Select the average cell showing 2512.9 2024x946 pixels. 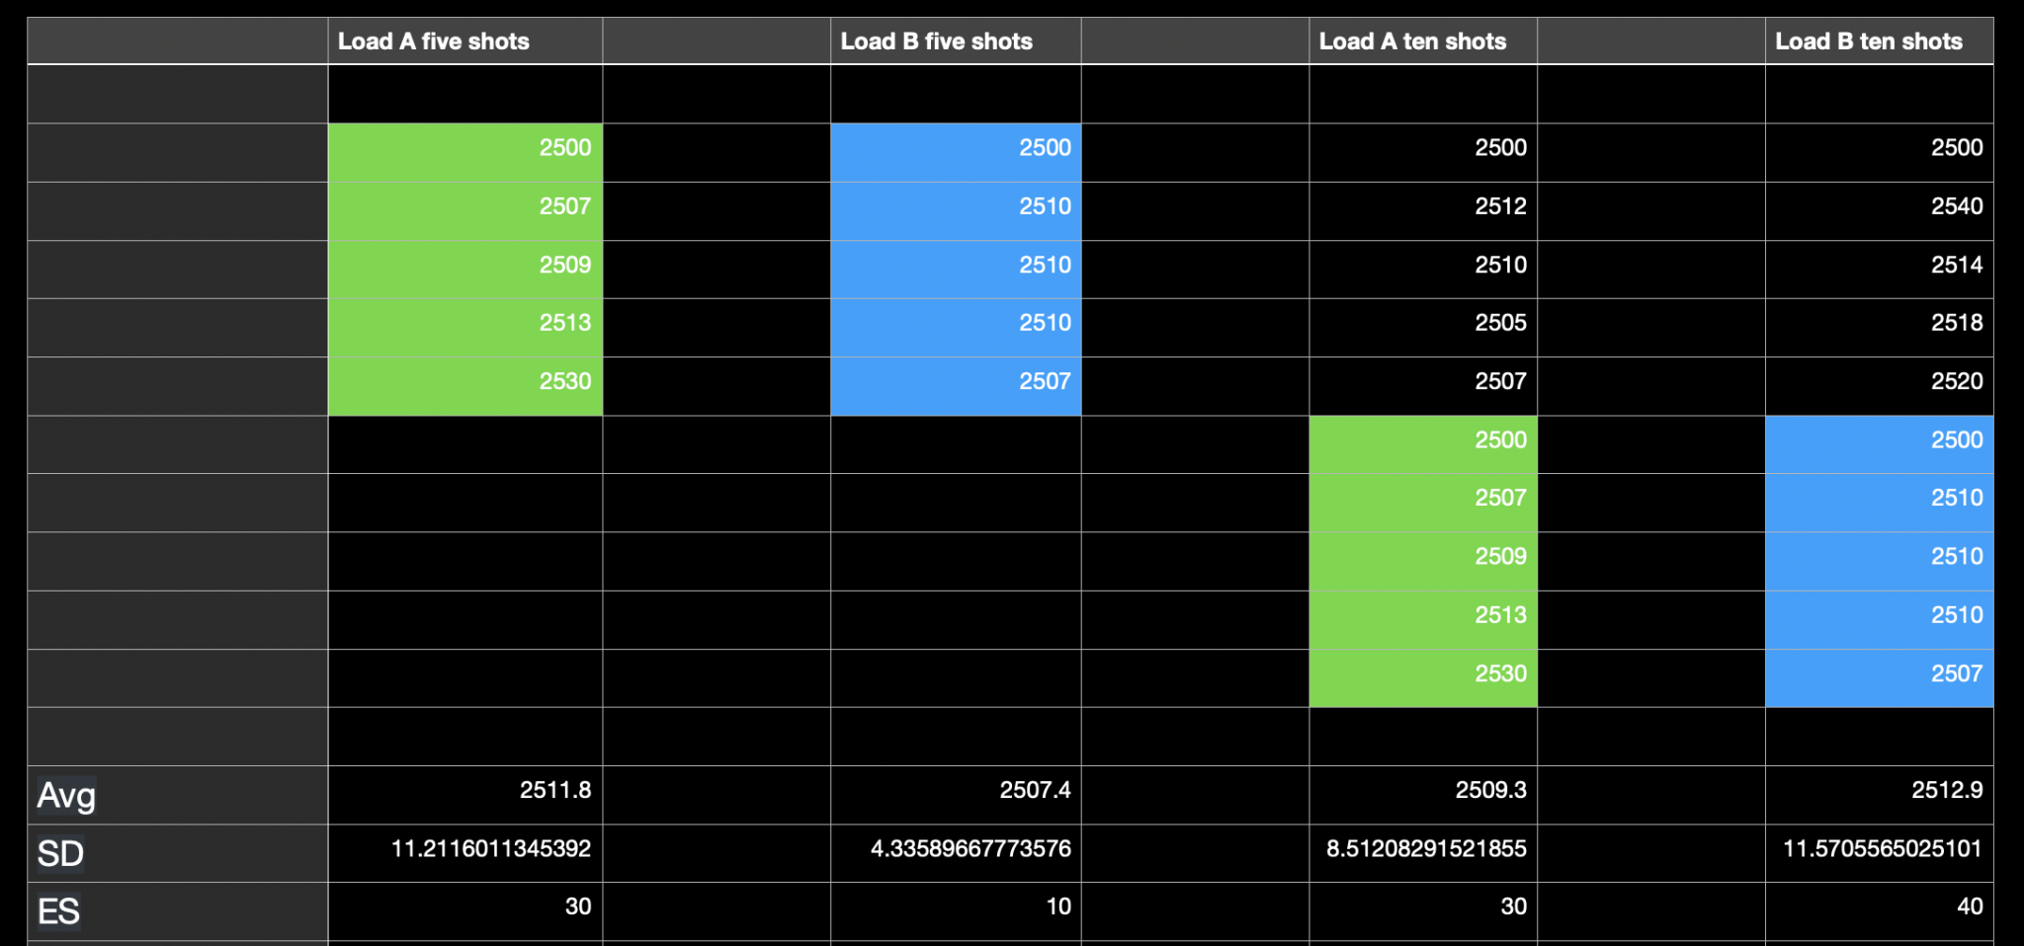coord(1878,790)
